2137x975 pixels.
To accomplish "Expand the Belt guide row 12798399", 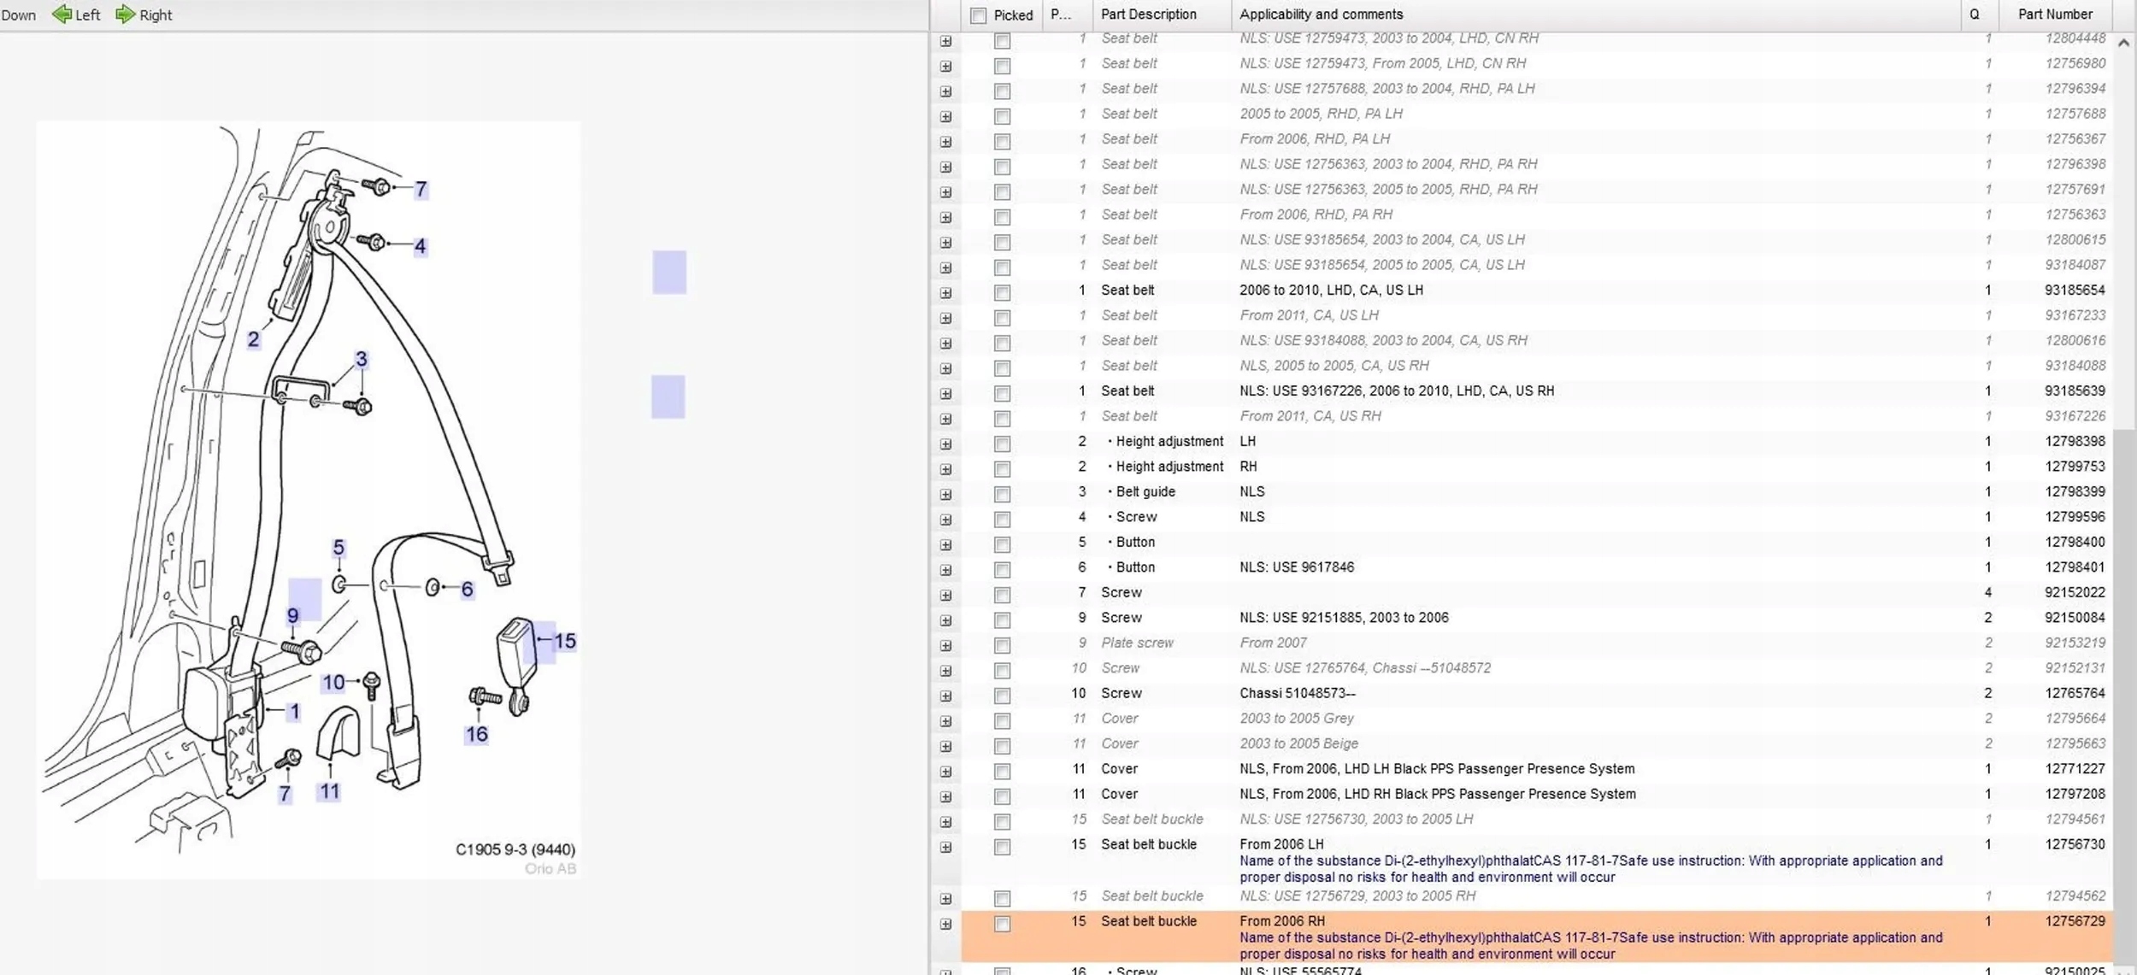I will [x=945, y=494].
